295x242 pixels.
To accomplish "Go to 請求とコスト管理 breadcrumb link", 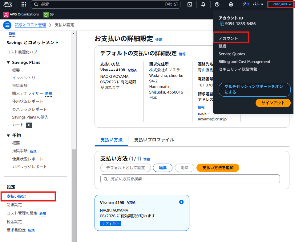I will click(30, 25).
